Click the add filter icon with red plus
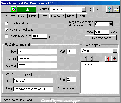The image size is (121, 103). tap(84, 59)
